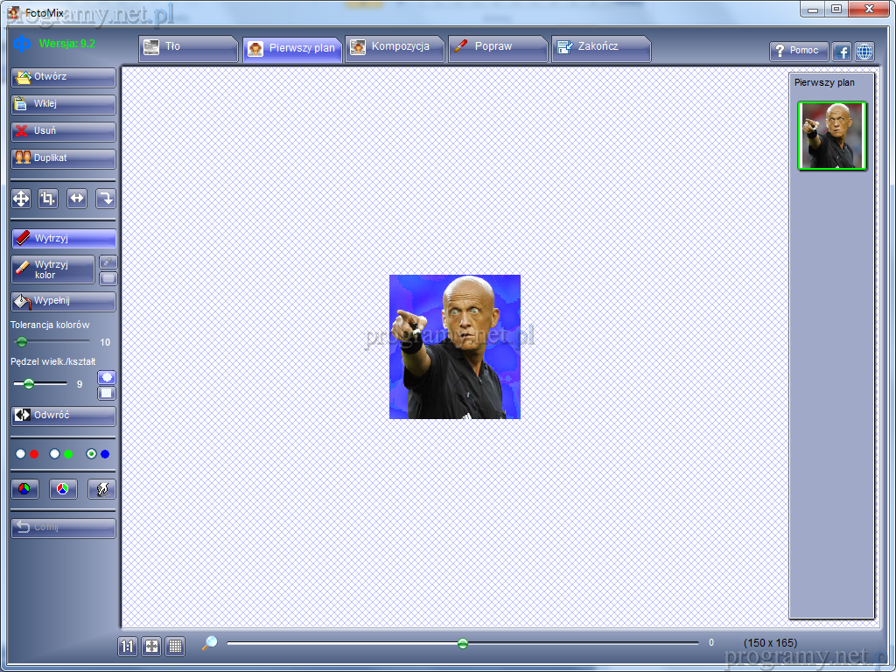Open the Tło tab

(187, 47)
